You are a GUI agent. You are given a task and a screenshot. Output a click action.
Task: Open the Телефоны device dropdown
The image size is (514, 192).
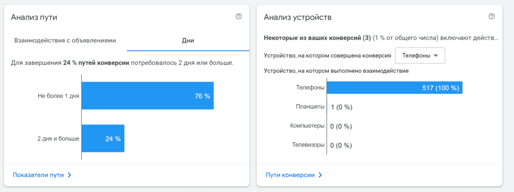point(420,55)
